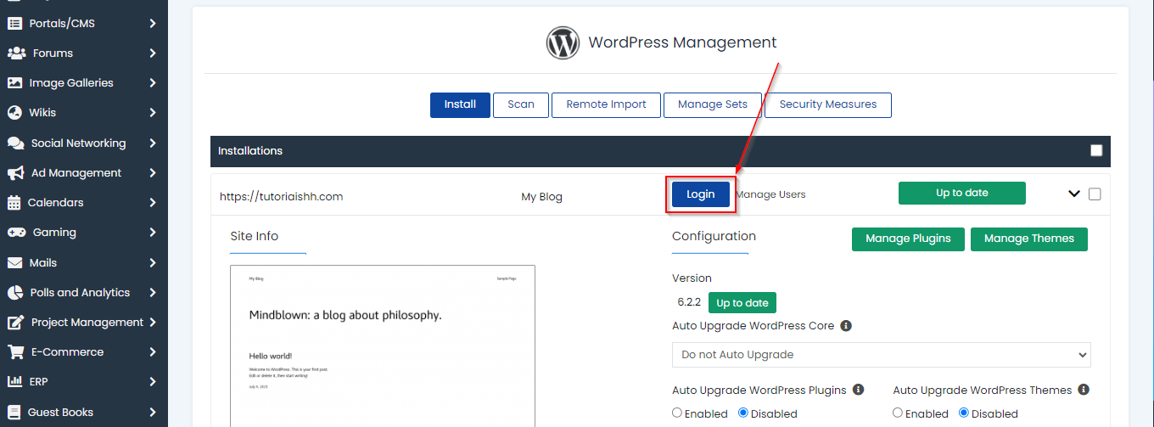Click the Gaming controller icon
This screenshot has height=427, width=1154.
pyautogui.click(x=16, y=233)
